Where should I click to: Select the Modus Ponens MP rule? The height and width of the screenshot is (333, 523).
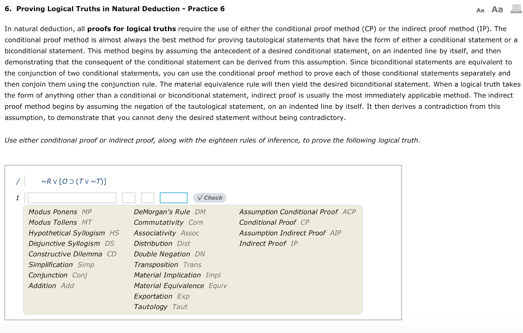pos(52,211)
